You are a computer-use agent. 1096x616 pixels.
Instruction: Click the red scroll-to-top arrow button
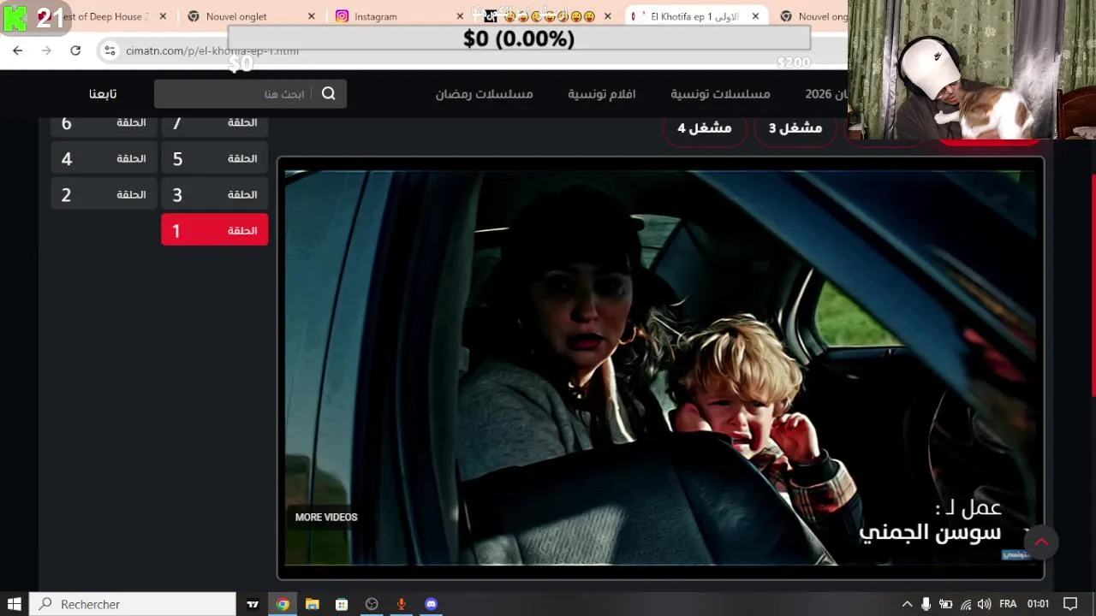tap(1041, 542)
